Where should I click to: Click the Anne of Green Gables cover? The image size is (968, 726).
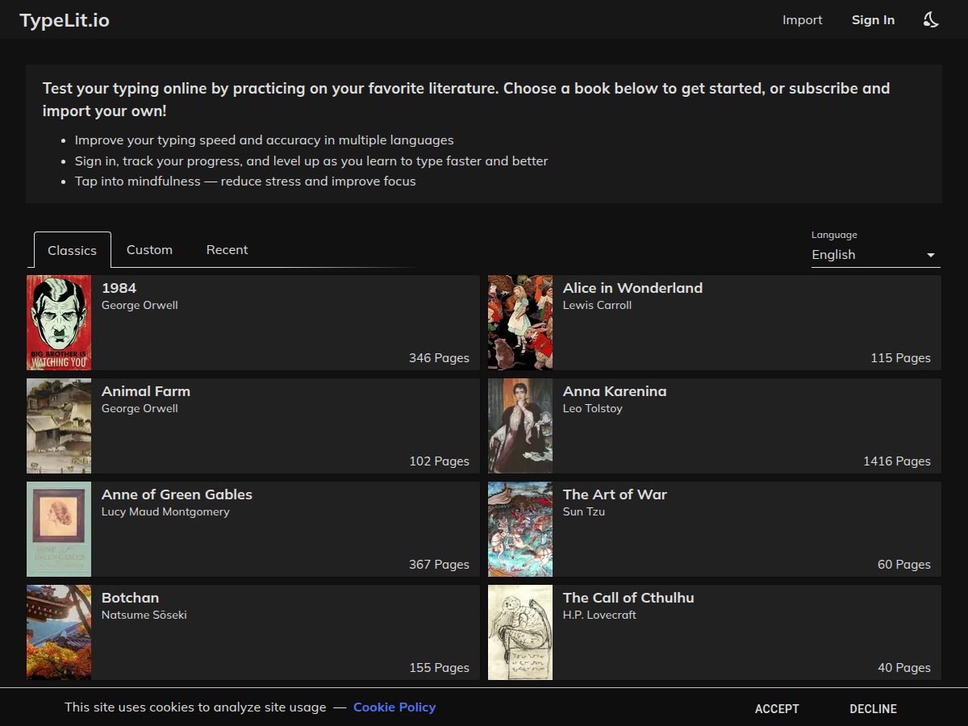(59, 529)
